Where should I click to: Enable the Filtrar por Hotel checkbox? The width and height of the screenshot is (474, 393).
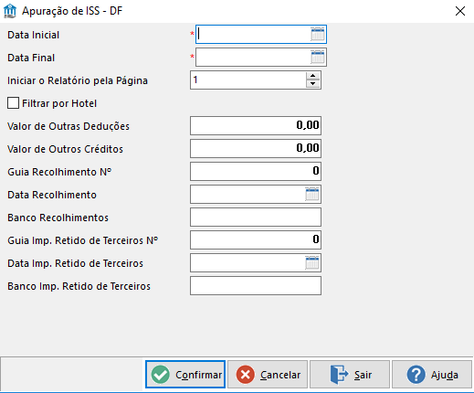(13, 103)
